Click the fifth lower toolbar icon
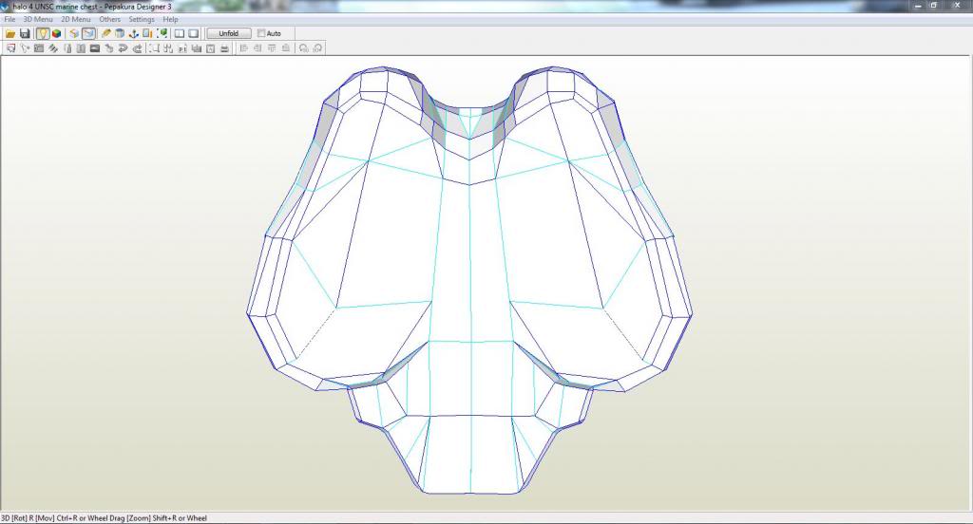 (67, 48)
